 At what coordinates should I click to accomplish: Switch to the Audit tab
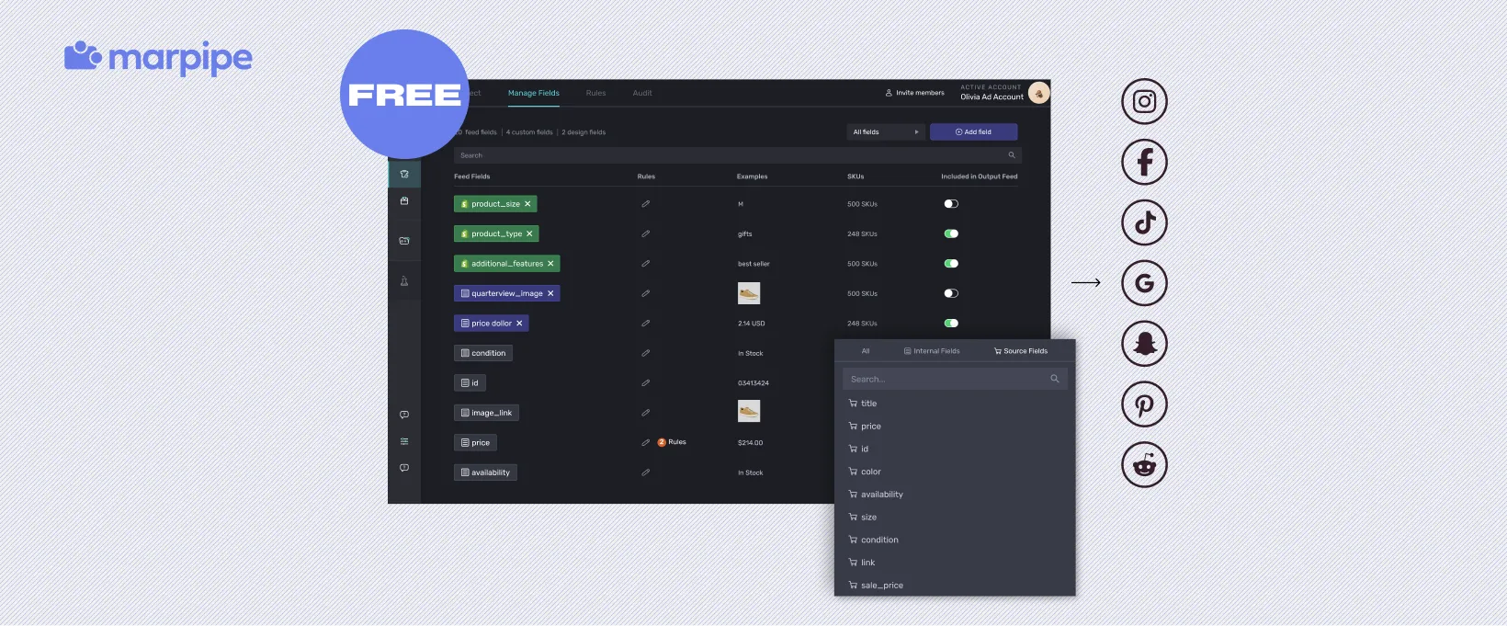point(642,93)
